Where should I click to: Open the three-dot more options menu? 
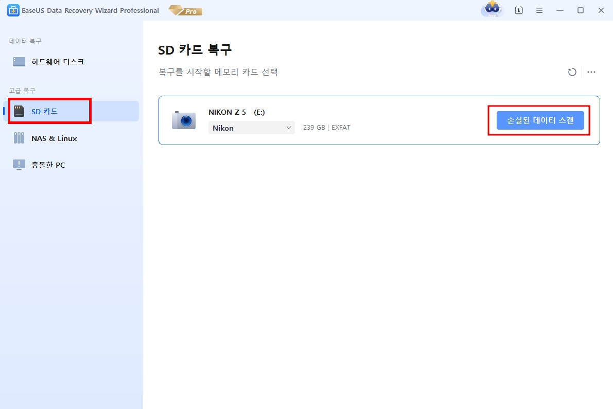(x=591, y=72)
